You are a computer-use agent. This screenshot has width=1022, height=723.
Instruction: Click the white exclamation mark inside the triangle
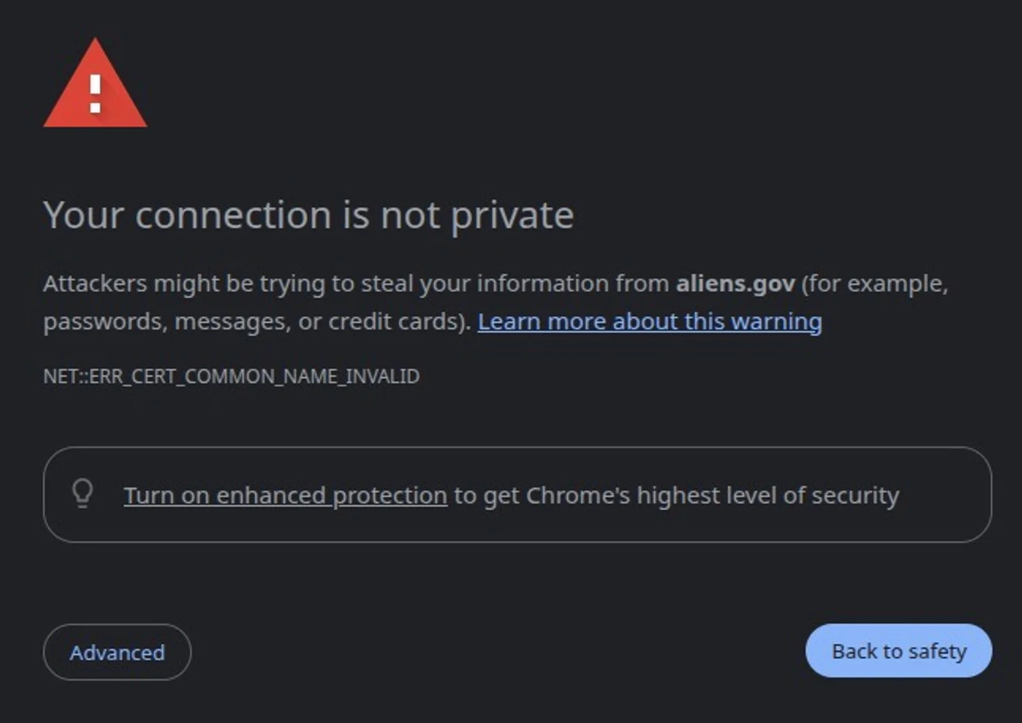[x=95, y=94]
